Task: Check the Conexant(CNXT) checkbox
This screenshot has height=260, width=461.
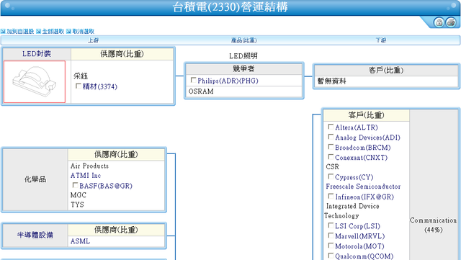Action: pos(331,157)
